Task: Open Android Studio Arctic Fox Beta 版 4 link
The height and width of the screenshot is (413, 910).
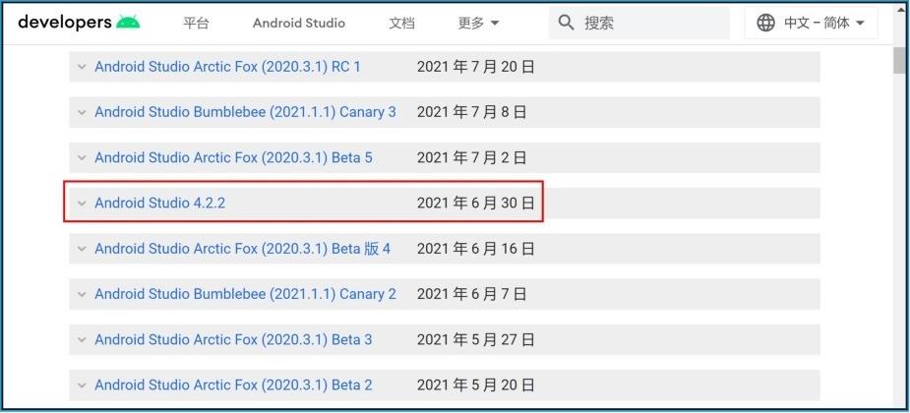Action: coord(243,249)
